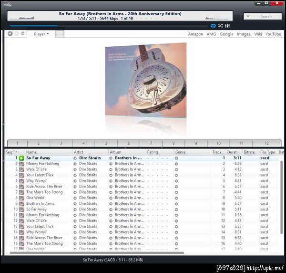Select track name One World in row 8
This screenshot has width=286, height=273.
pos(35,198)
